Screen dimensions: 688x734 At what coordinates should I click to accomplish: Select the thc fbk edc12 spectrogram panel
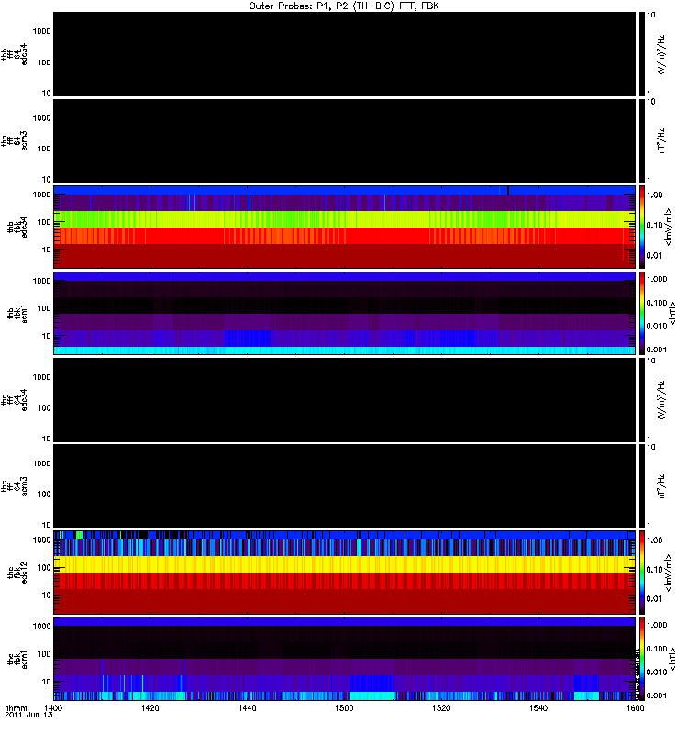point(344,573)
